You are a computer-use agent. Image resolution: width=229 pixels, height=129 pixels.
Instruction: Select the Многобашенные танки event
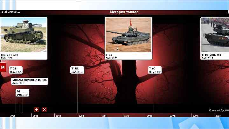coord(30,81)
